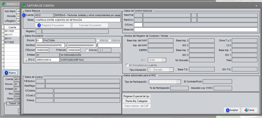Confirm with the Aceptar button
This screenshot has height=118, width=262.
(232, 110)
